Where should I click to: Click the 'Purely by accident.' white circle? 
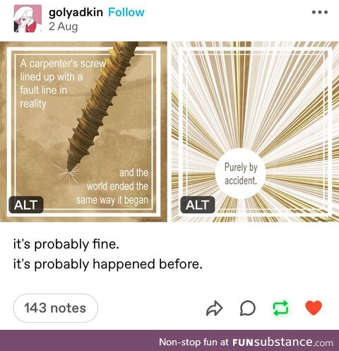point(241,174)
